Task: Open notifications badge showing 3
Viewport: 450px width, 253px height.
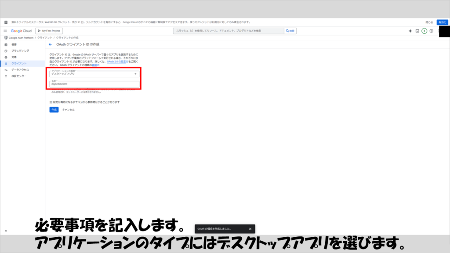Action: (424, 31)
